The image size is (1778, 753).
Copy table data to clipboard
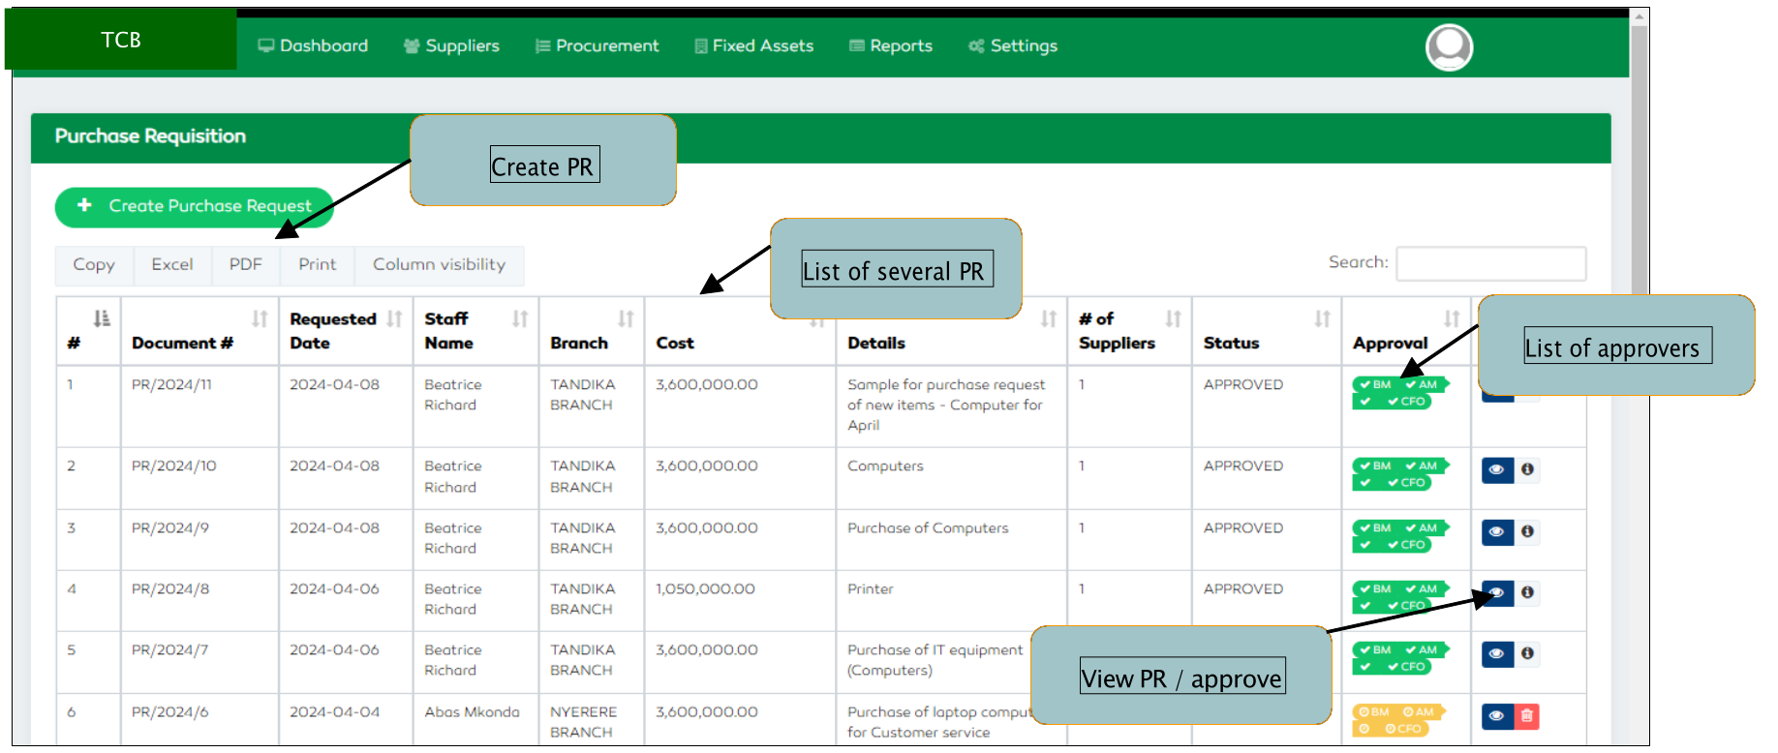(x=94, y=264)
